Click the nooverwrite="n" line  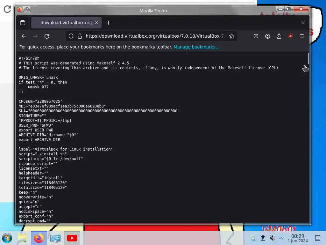(36, 197)
